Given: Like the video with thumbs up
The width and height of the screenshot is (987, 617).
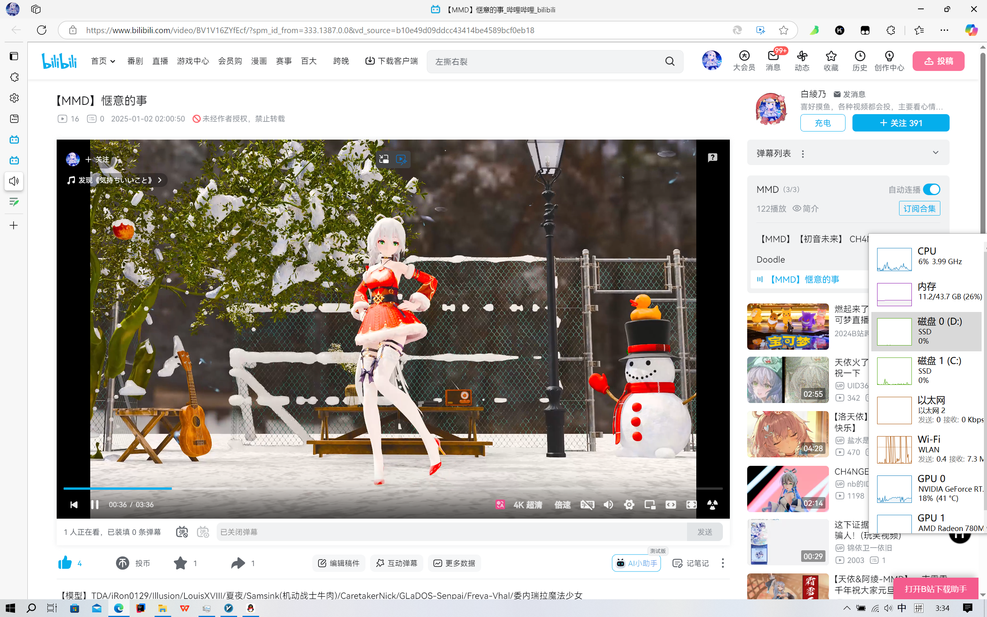Looking at the screenshot, I should coord(65,563).
